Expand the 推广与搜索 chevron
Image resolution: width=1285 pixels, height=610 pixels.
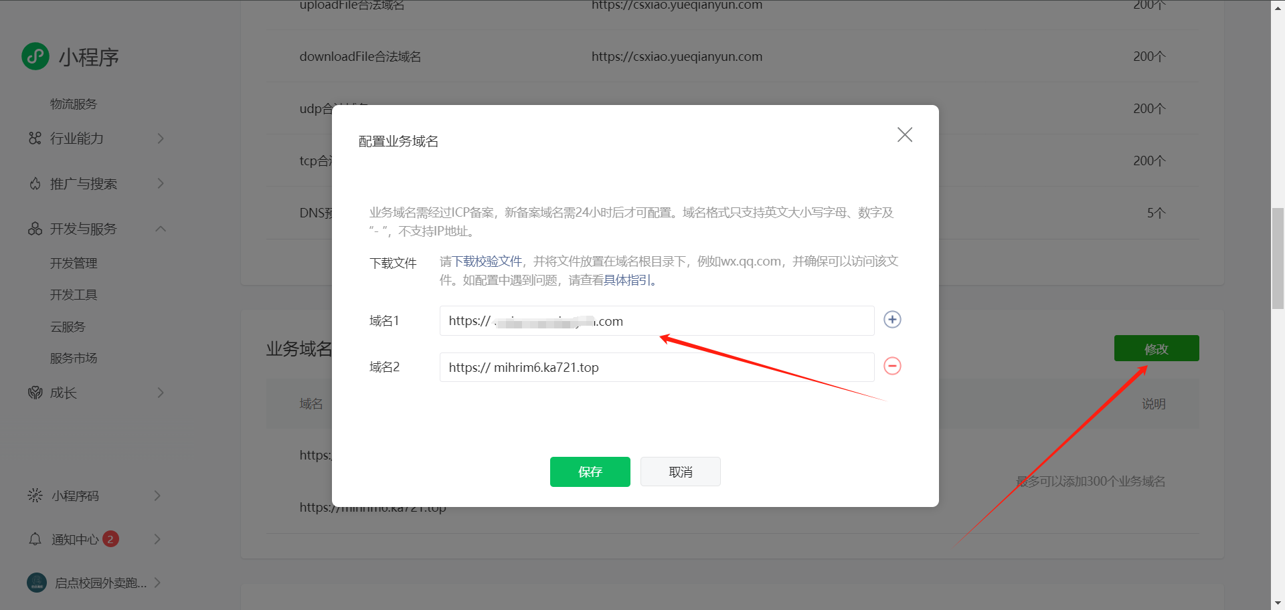coord(161,183)
